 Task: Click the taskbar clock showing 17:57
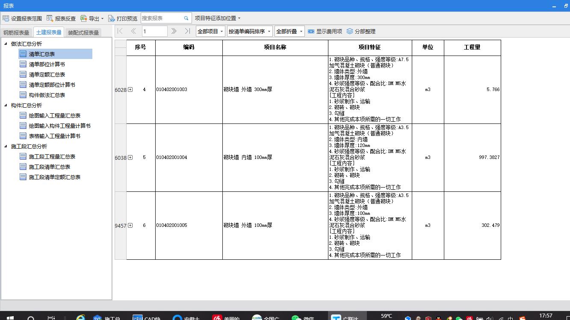pyautogui.click(x=546, y=316)
